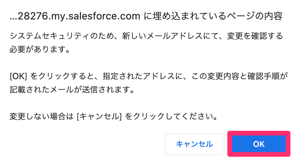
Task: Select the pink-highlighted OK button
Action: [x=259, y=144]
